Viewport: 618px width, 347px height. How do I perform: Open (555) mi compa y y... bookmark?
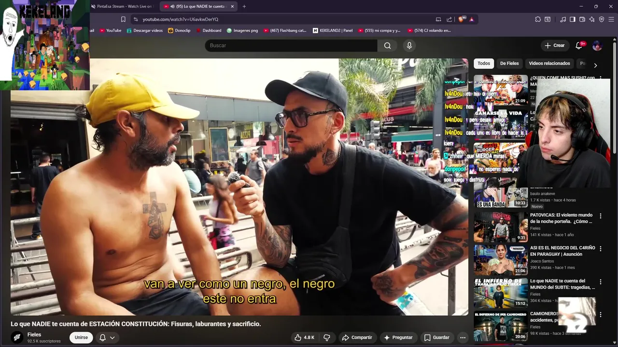pyautogui.click(x=379, y=30)
